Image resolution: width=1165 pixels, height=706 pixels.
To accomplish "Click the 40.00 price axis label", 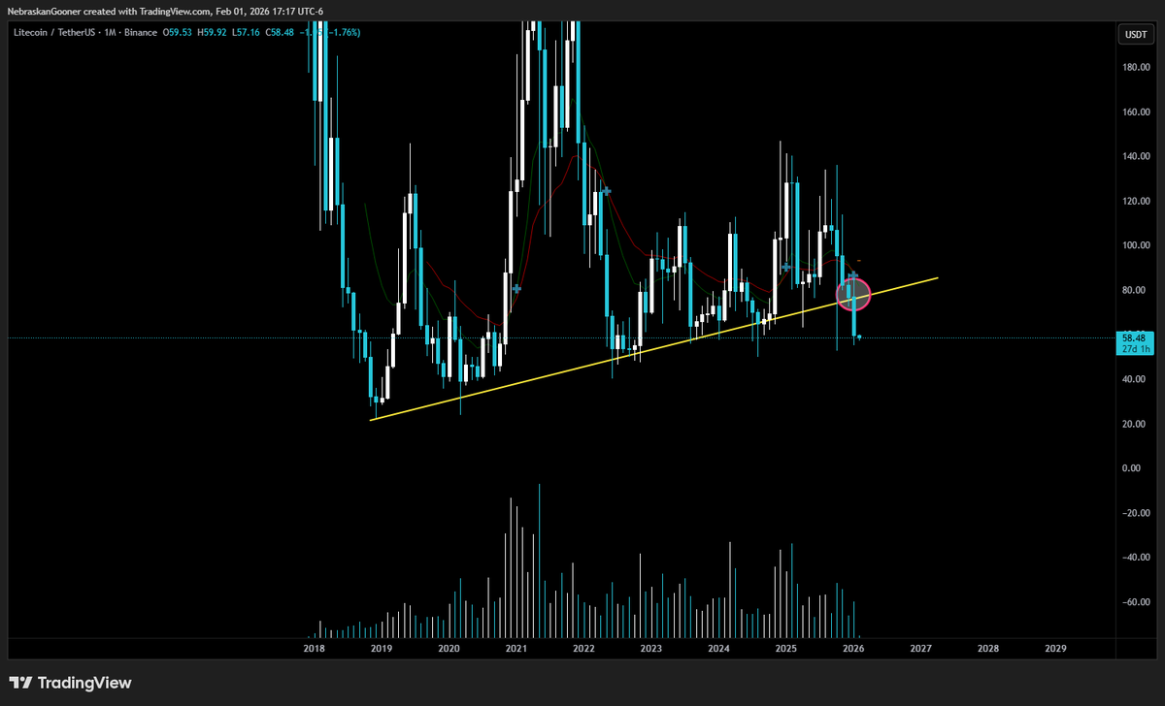I will [x=1135, y=379].
